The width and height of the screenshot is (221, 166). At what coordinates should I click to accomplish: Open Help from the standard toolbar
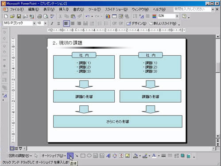point(184,16)
